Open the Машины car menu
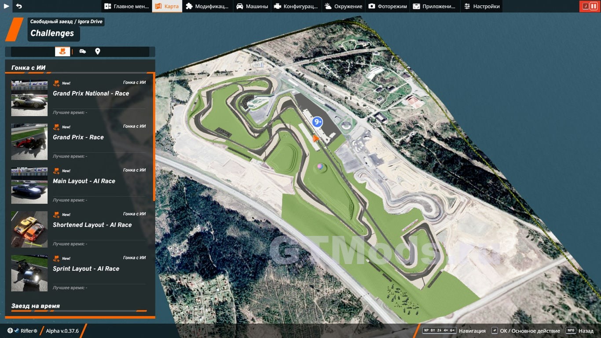This screenshot has width=601, height=338. pos(252,6)
